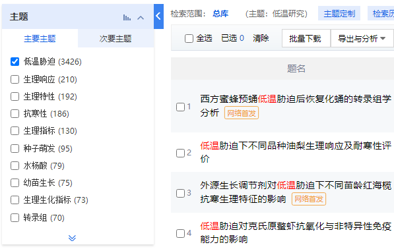Select the checkbox for result 4

tap(180, 233)
